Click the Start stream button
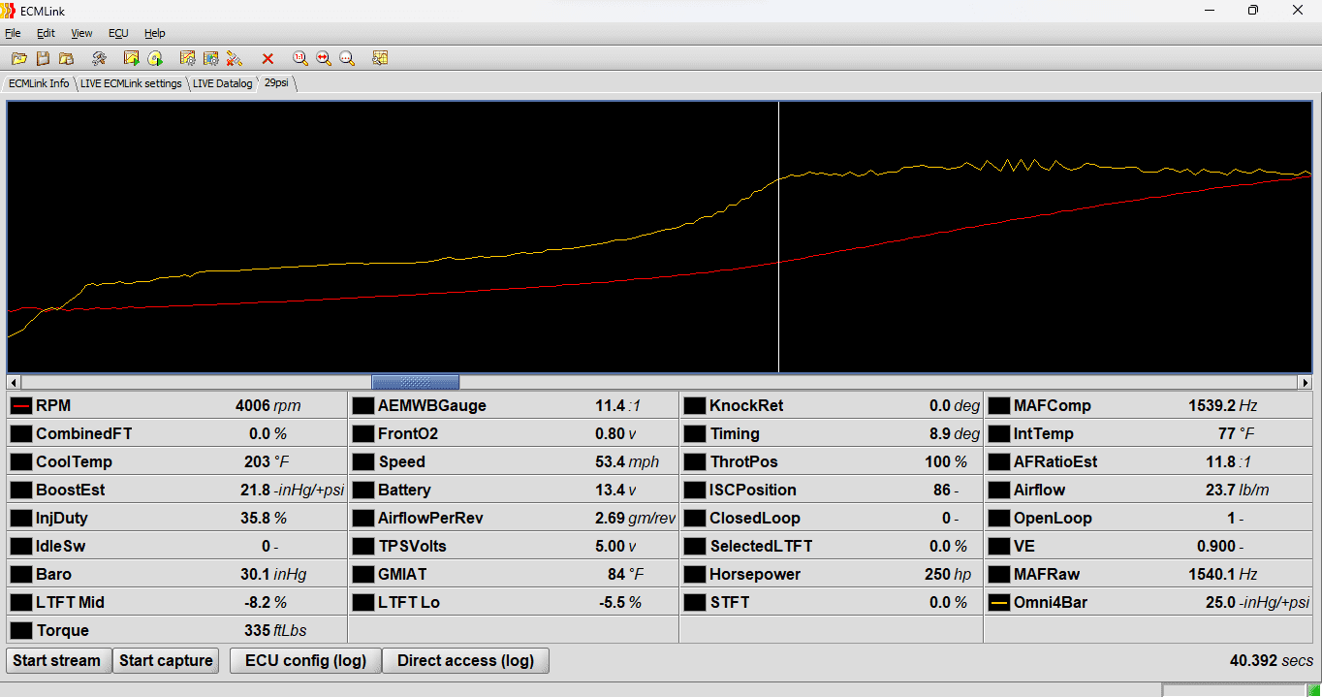Screen dimensions: 1322x697 coord(57,660)
